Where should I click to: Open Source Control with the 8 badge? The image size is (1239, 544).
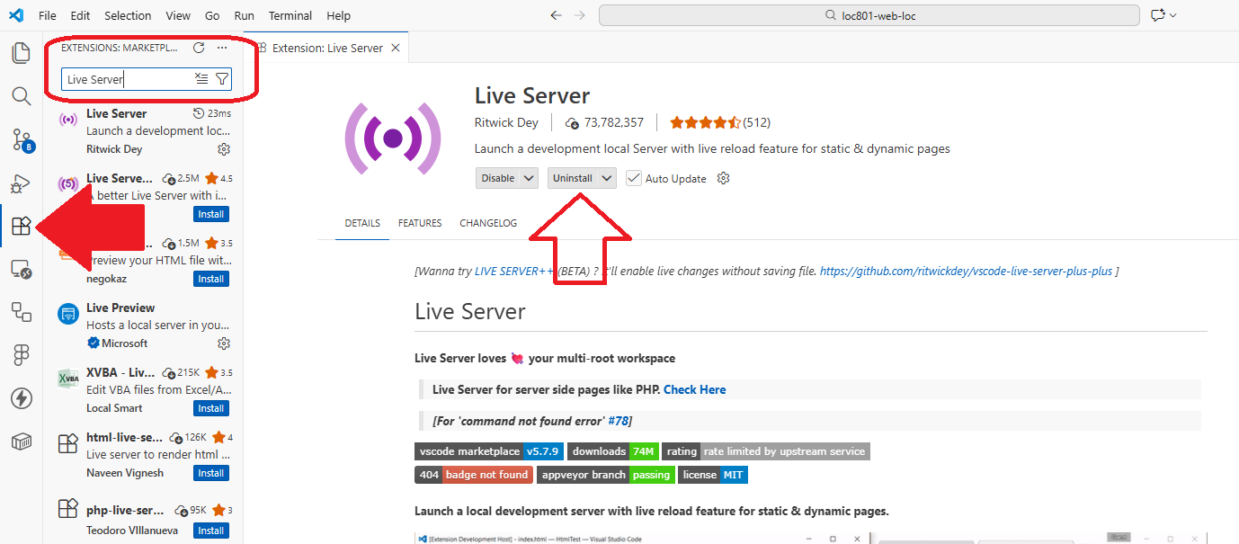[21, 139]
